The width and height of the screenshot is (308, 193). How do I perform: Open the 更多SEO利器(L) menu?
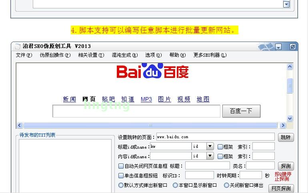click(210, 55)
